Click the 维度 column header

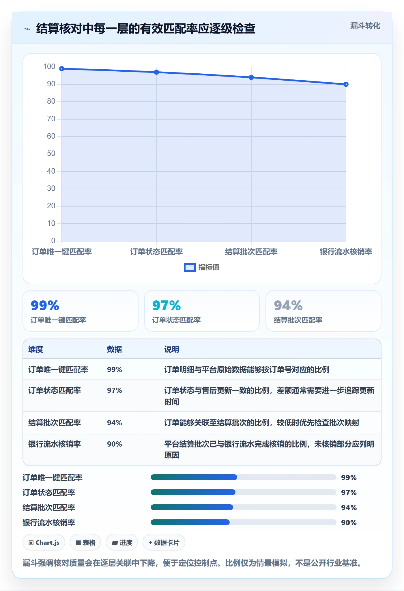coord(36,350)
